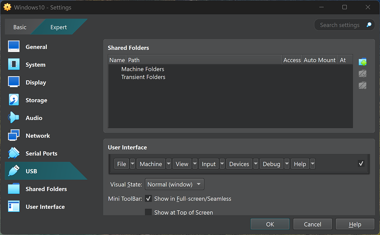Expand the arrow next to Devices menu
380x235 pixels.
pyautogui.click(x=256, y=164)
